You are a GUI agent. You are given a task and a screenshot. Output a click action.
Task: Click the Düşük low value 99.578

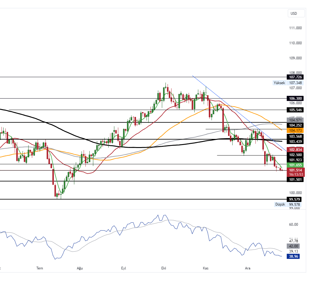294,204
